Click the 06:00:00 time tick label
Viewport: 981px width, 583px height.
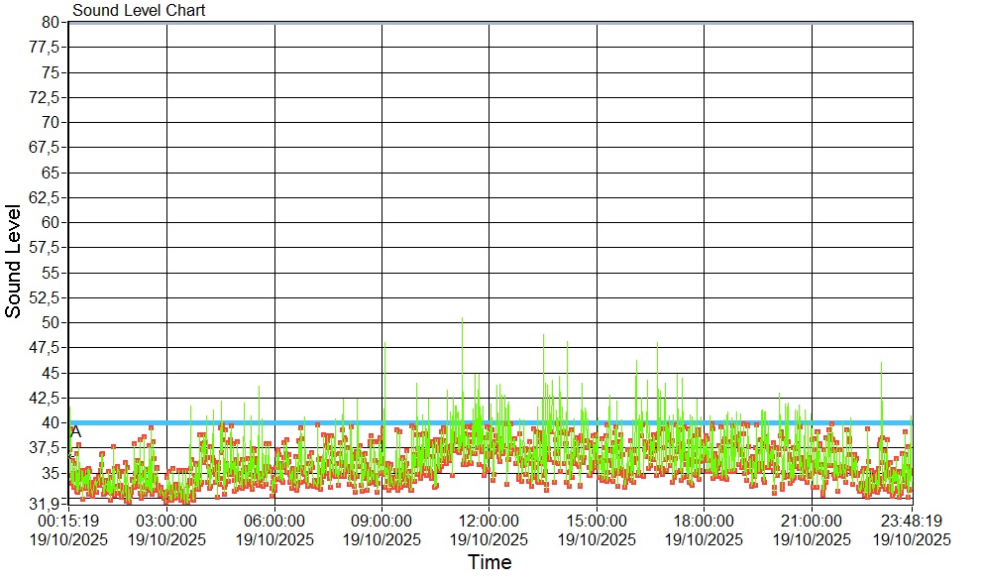click(274, 520)
